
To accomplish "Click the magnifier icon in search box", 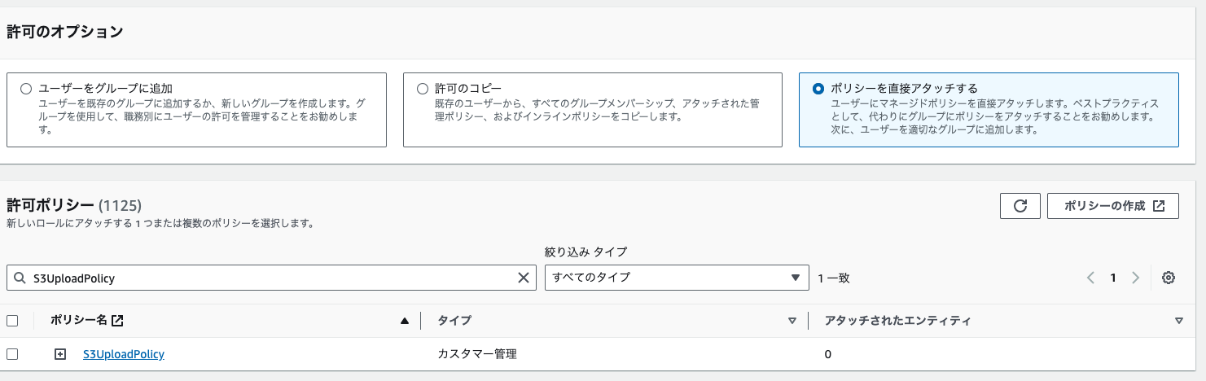I will point(20,278).
